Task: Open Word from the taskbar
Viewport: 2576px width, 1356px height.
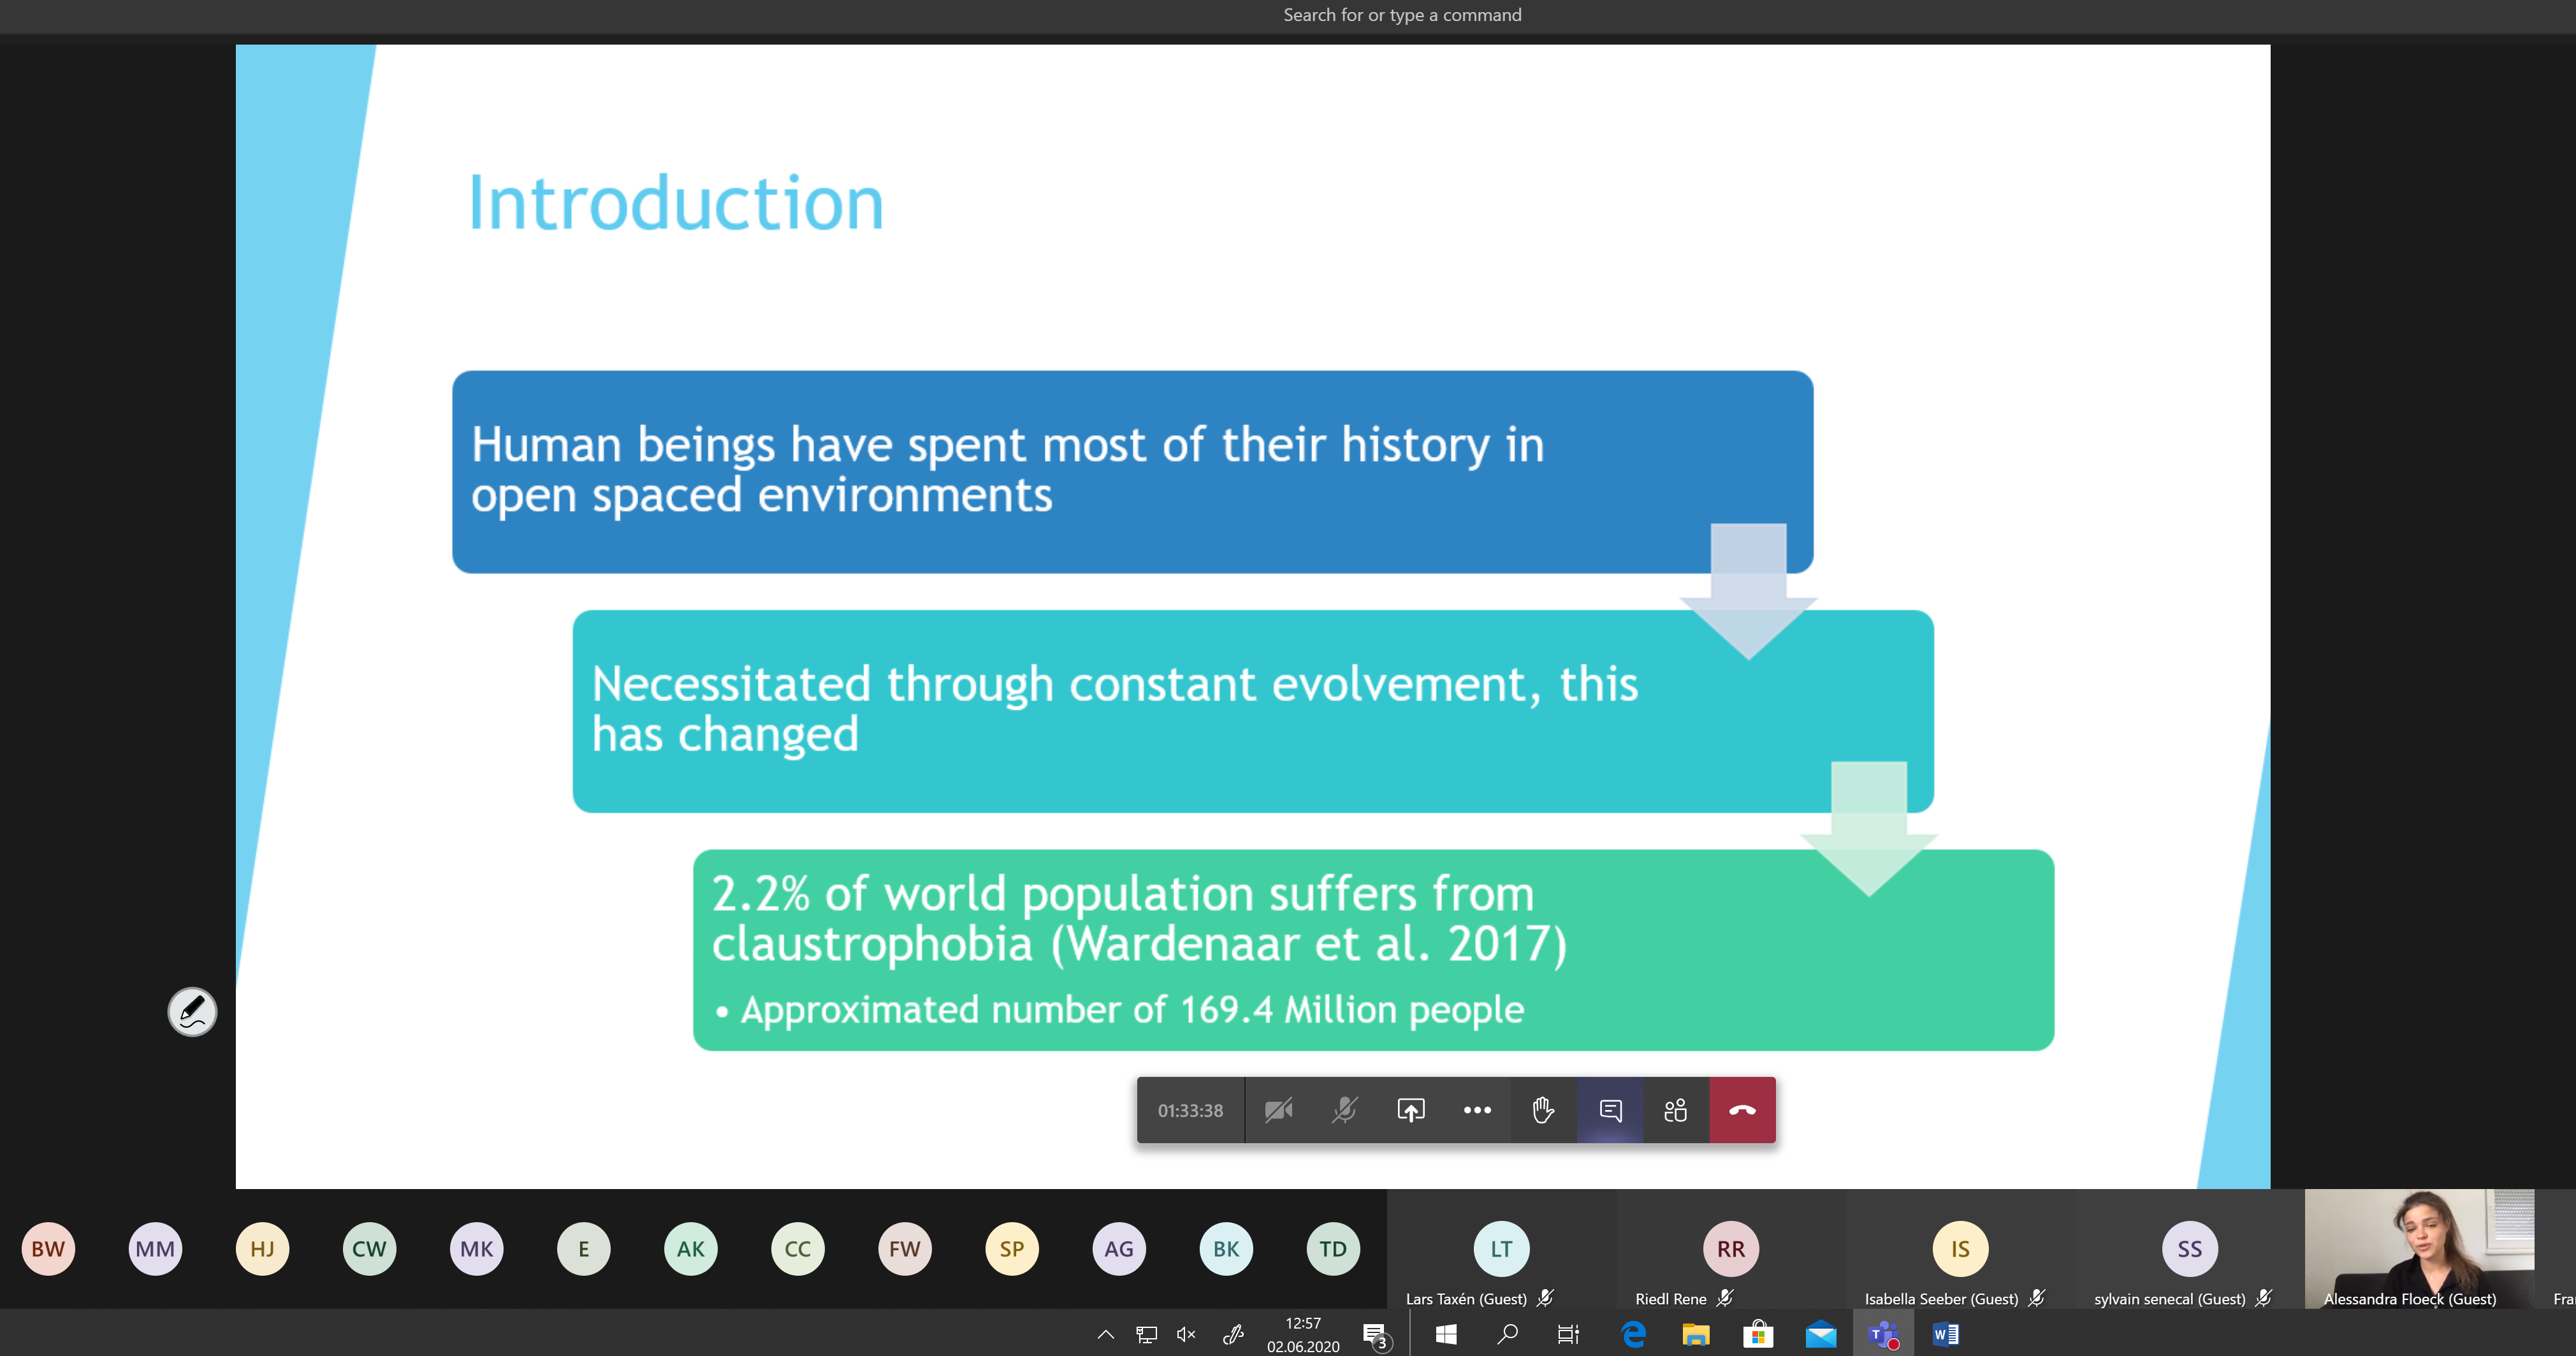Action: tap(1945, 1335)
